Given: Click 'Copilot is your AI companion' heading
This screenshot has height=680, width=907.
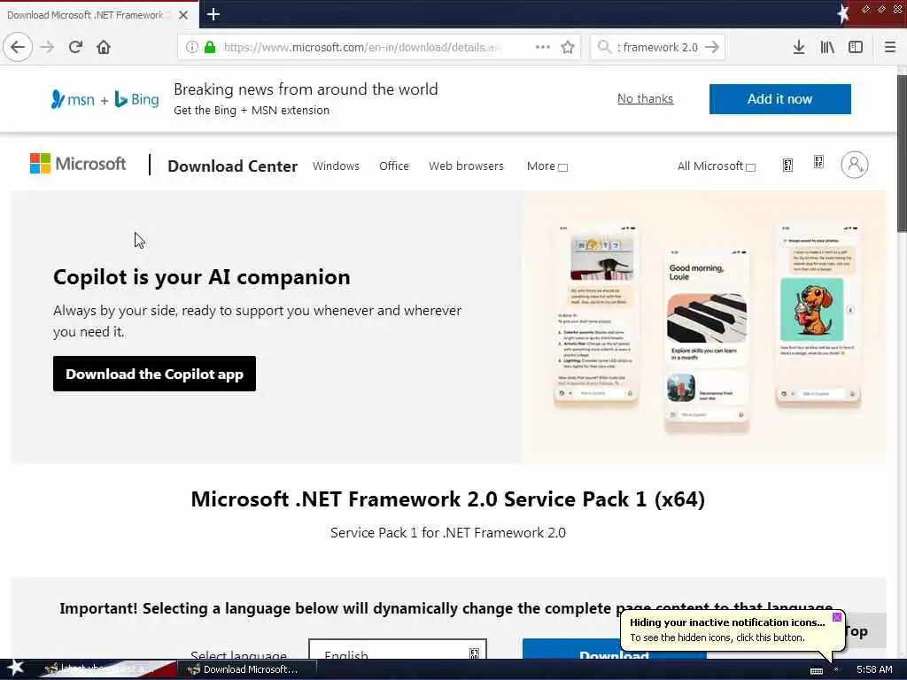Looking at the screenshot, I should (x=201, y=277).
